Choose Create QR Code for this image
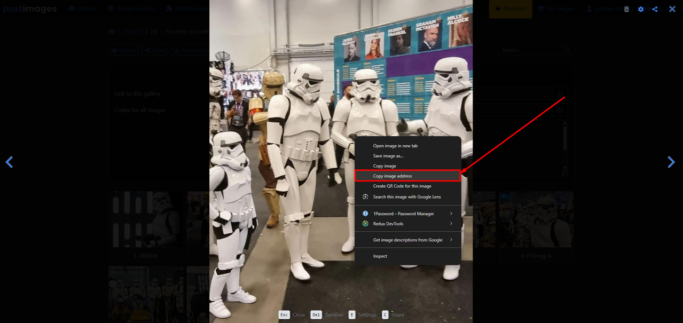Screen dimensions: 683x323 pyautogui.click(x=407, y=186)
